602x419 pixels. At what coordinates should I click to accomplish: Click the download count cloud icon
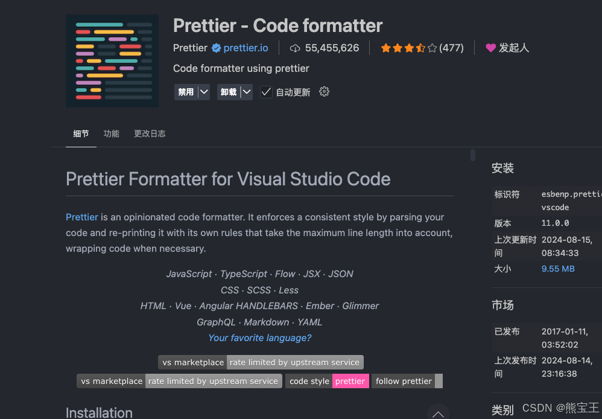coord(295,48)
